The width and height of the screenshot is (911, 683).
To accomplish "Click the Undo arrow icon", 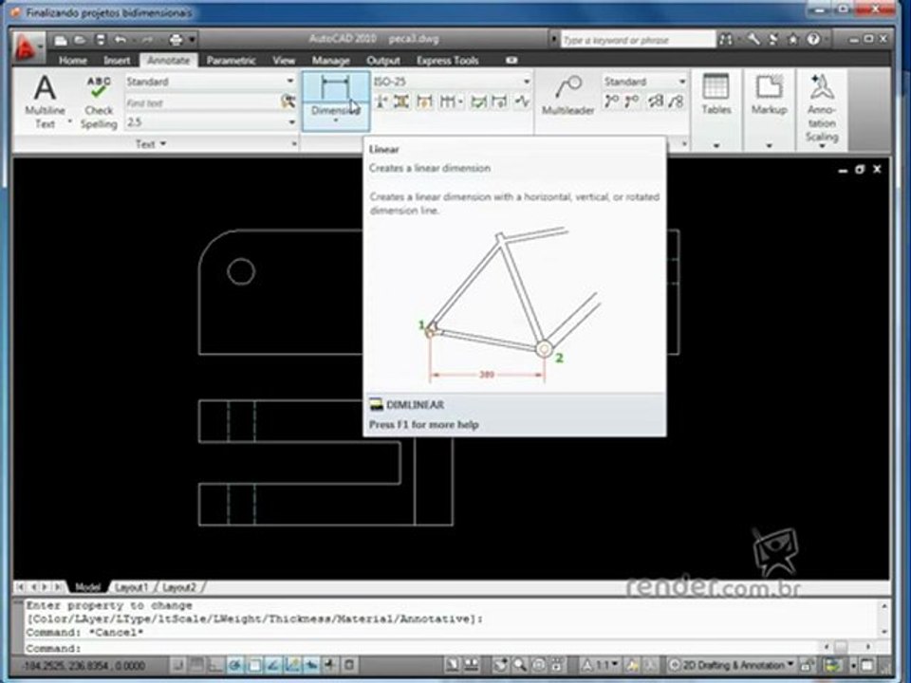I will tap(121, 40).
